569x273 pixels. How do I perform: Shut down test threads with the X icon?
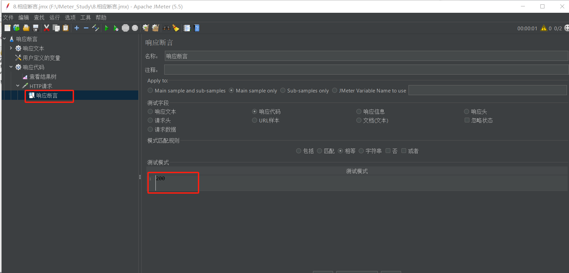[135, 28]
